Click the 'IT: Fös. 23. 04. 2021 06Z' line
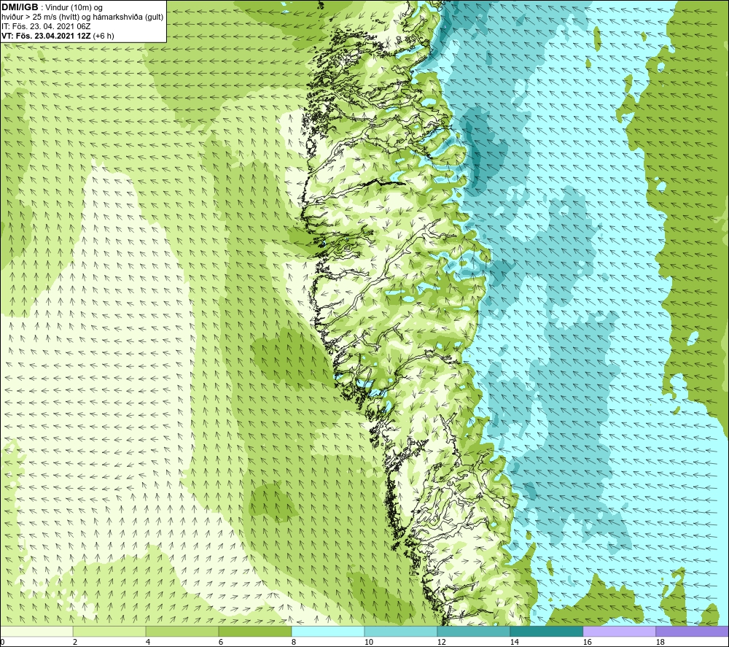Image resolution: width=729 pixels, height=647 pixels. coord(46,26)
